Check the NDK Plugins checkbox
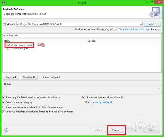This screenshot has height=137, width=164. pos(9,49)
